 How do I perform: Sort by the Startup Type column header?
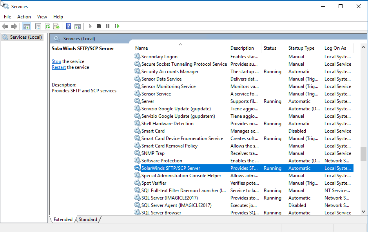click(x=301, y=48)
